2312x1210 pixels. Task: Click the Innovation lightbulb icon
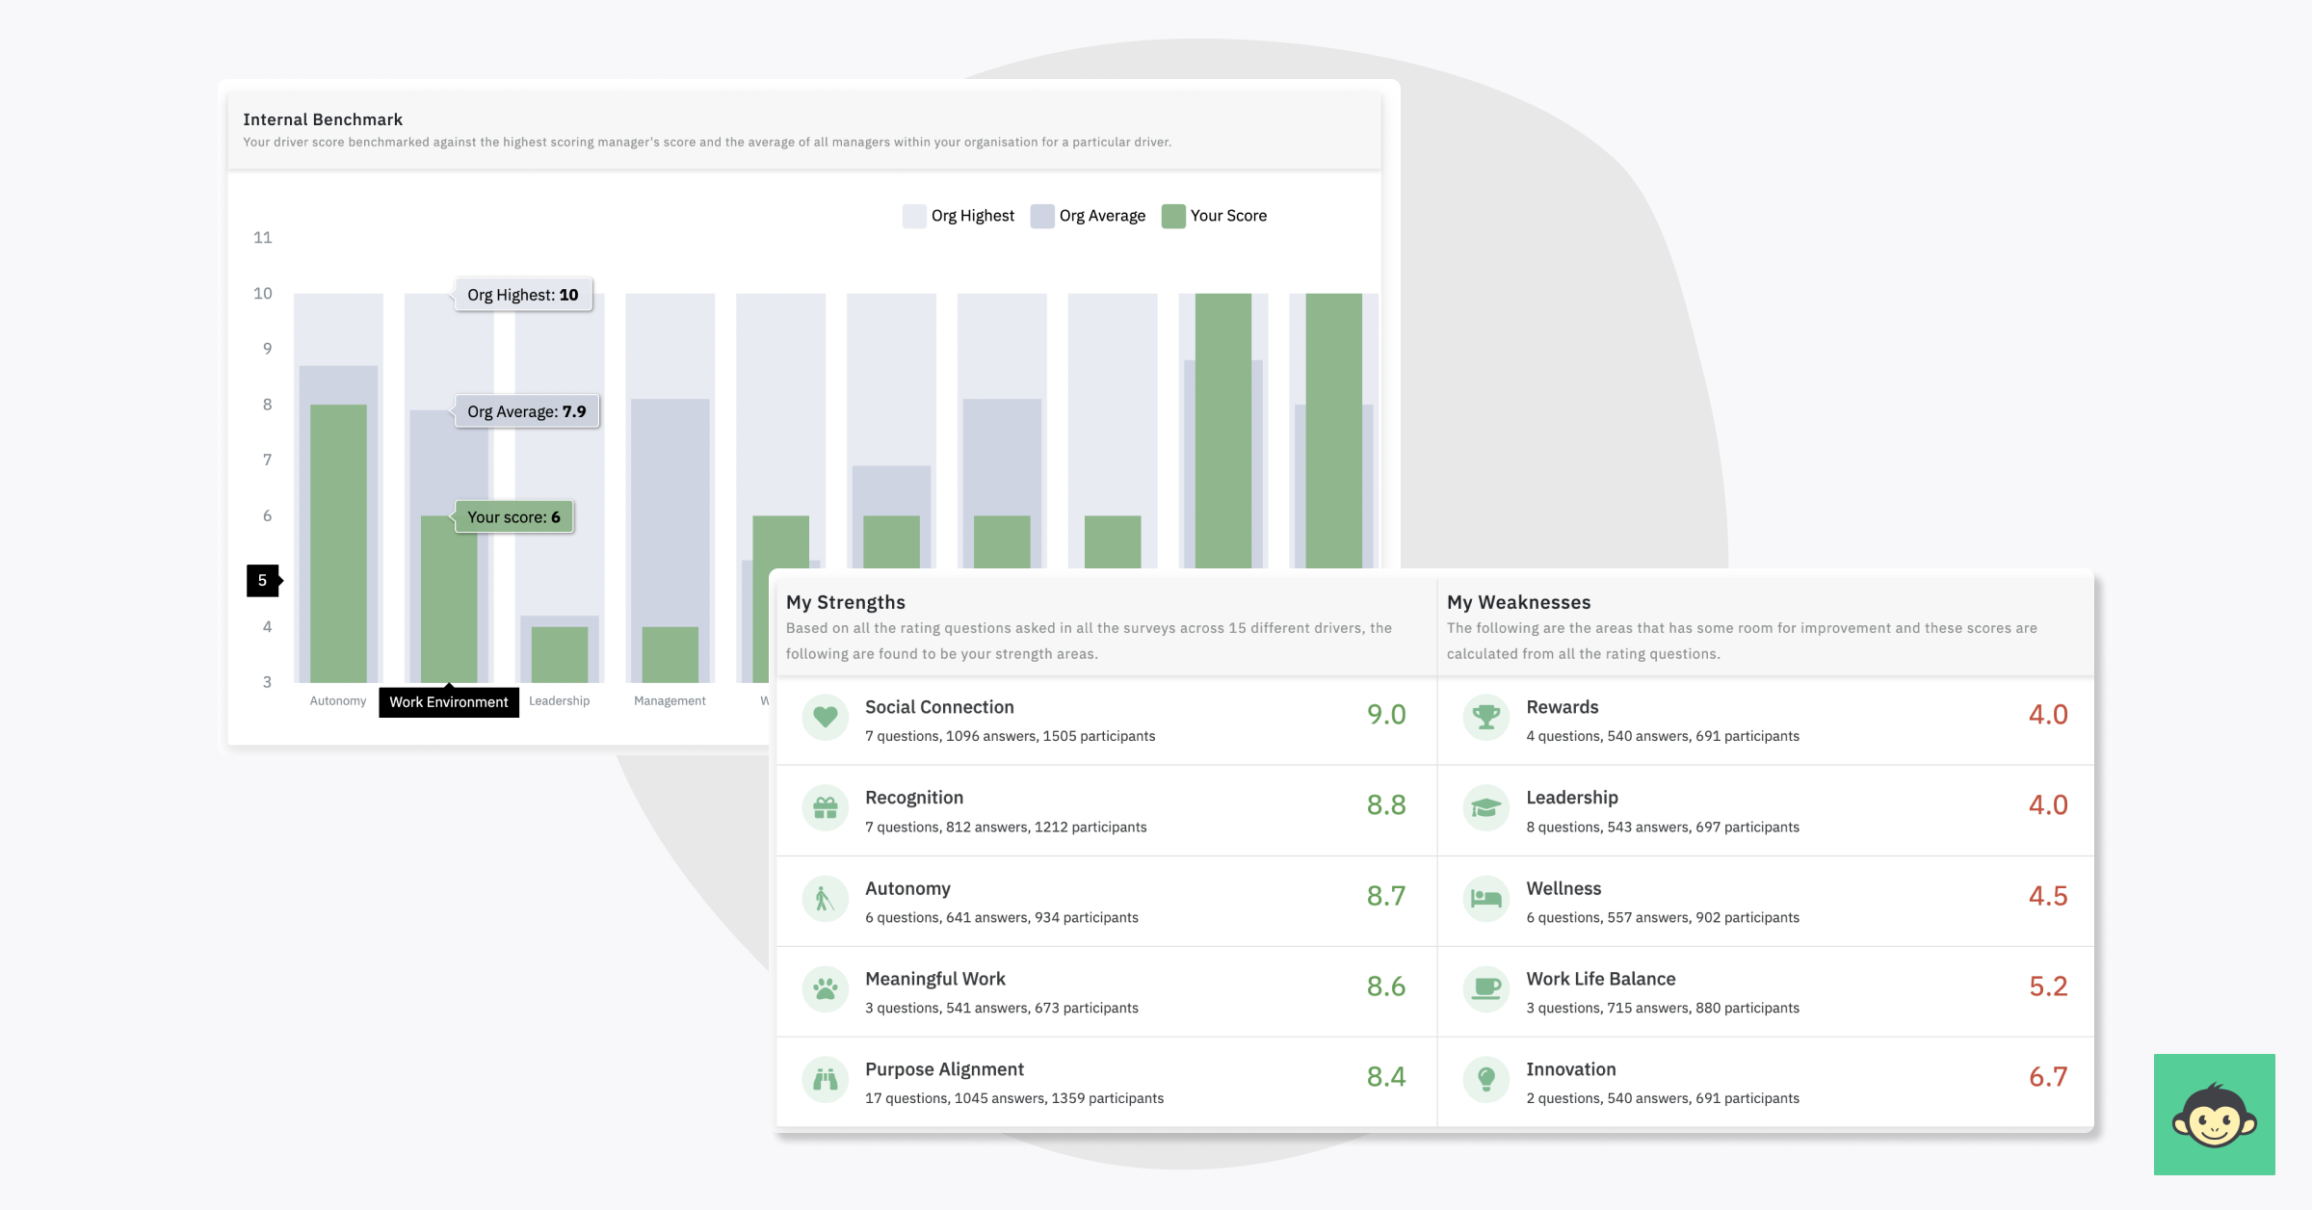click(1486, 1080)
